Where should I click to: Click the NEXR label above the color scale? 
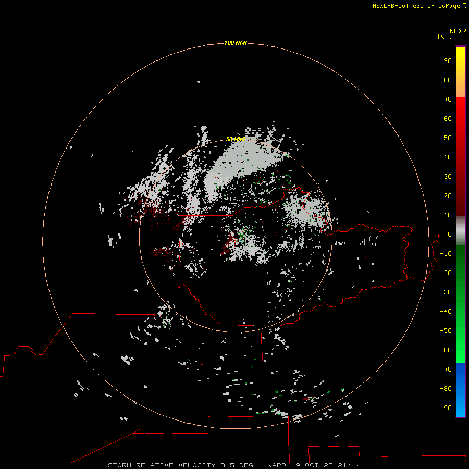tap(458, 31)
